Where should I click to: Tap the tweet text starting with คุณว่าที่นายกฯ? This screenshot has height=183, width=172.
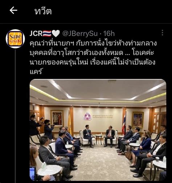click(x=93, y=58)
